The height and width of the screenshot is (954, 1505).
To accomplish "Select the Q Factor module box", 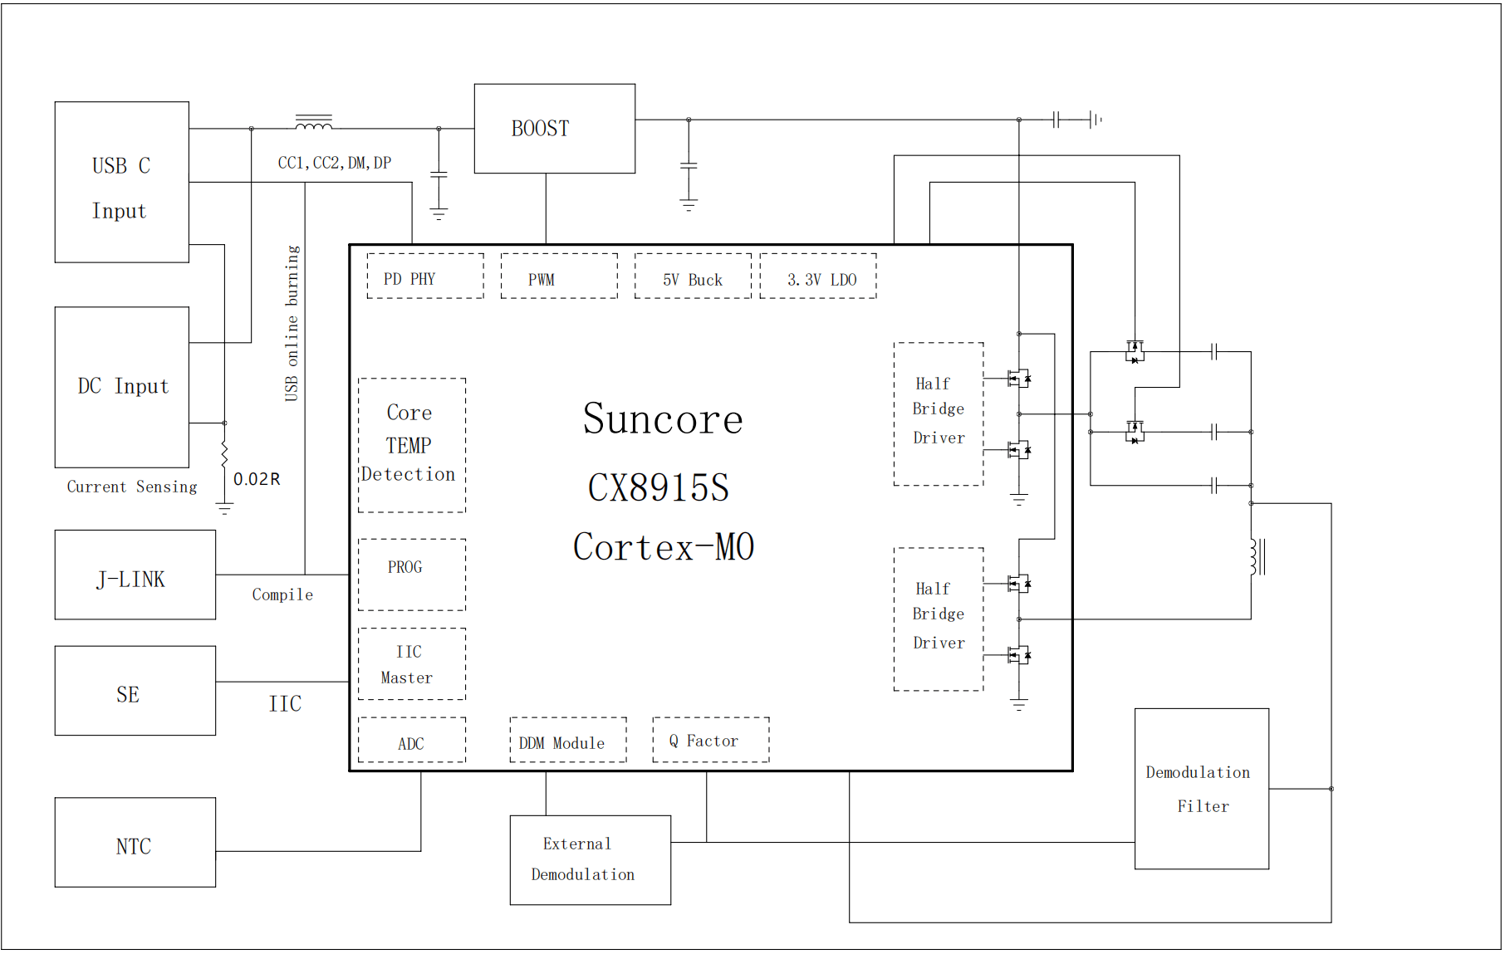I will [711, 741].
